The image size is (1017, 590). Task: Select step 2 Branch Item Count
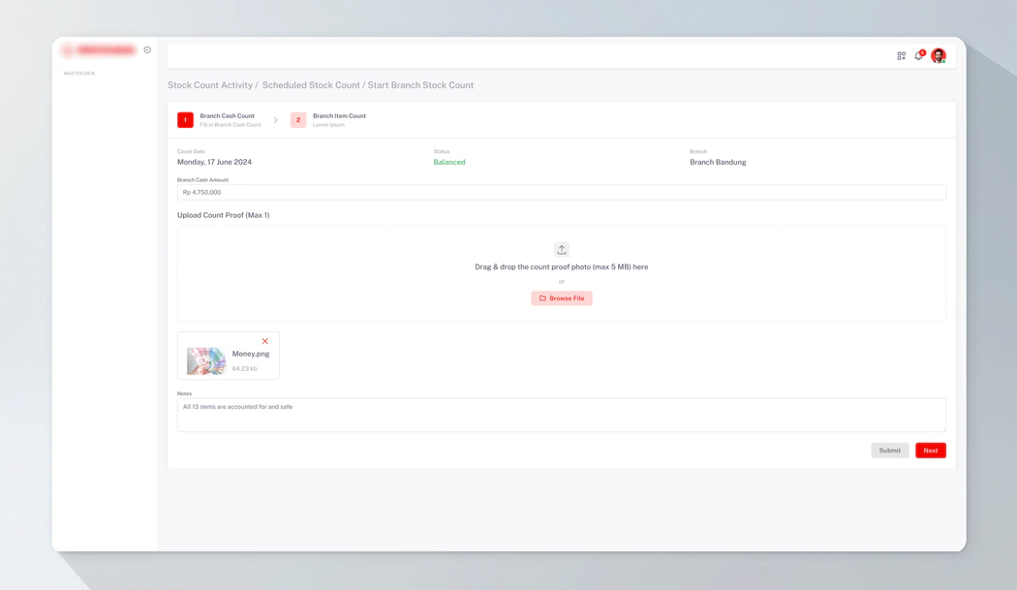coord(328,120)
